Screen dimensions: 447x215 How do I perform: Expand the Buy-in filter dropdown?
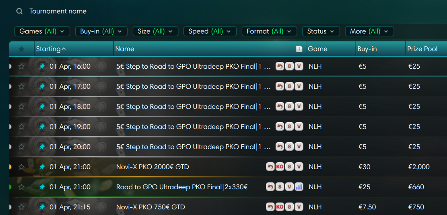pos(101,31)
